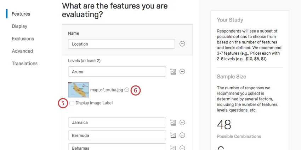Add image to the Aruba level
The height and width of the screenshot is (150, 301).
(x=173, y=71)
